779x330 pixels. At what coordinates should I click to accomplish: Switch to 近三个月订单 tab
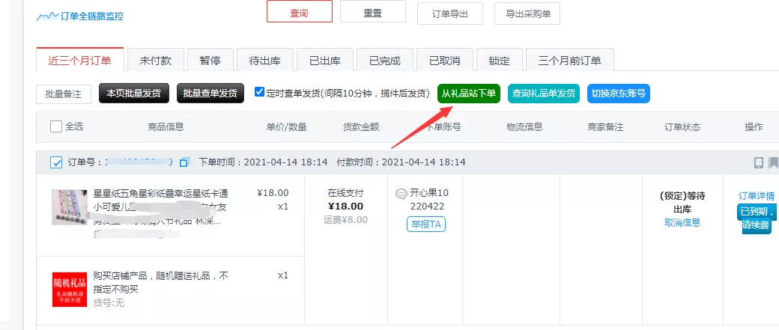(x=80, y=61)
